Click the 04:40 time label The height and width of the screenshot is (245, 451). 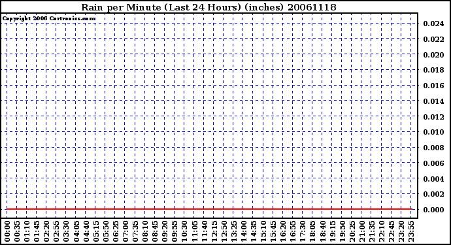pos(86,231)
